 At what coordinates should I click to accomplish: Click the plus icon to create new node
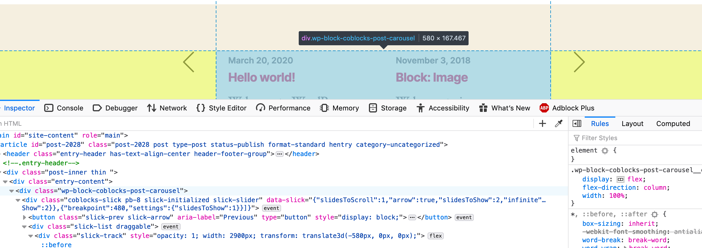[x=543, y=124]
